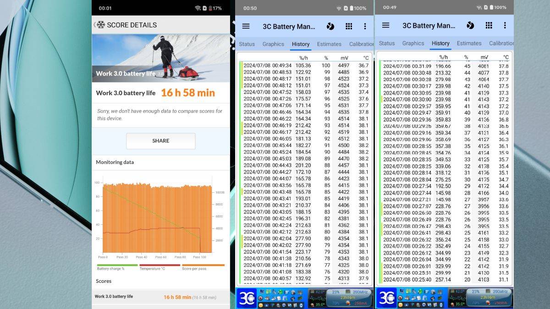The width and height of the screenshot is (550, 309).
Task: Open three-dot overflow menu in middle screen
Action: coord(365,27)
